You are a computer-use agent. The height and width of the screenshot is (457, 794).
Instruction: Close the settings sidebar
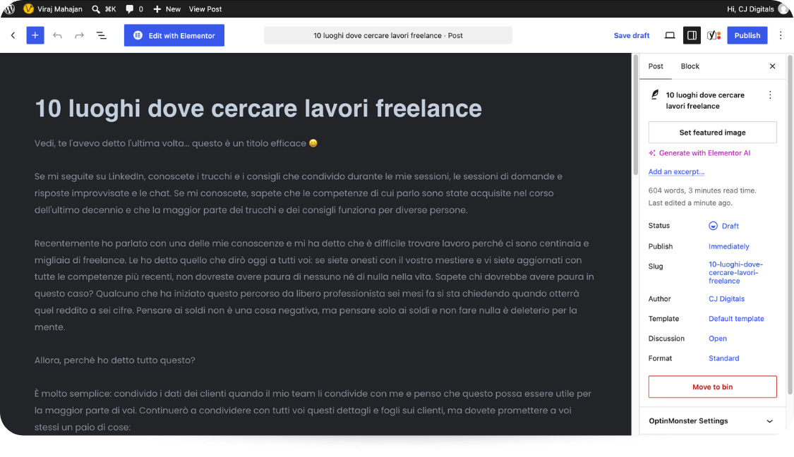click(x=772, y=66)
